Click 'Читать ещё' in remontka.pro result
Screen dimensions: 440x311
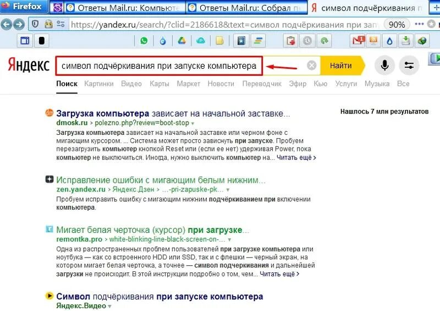[x=279, y=274]
